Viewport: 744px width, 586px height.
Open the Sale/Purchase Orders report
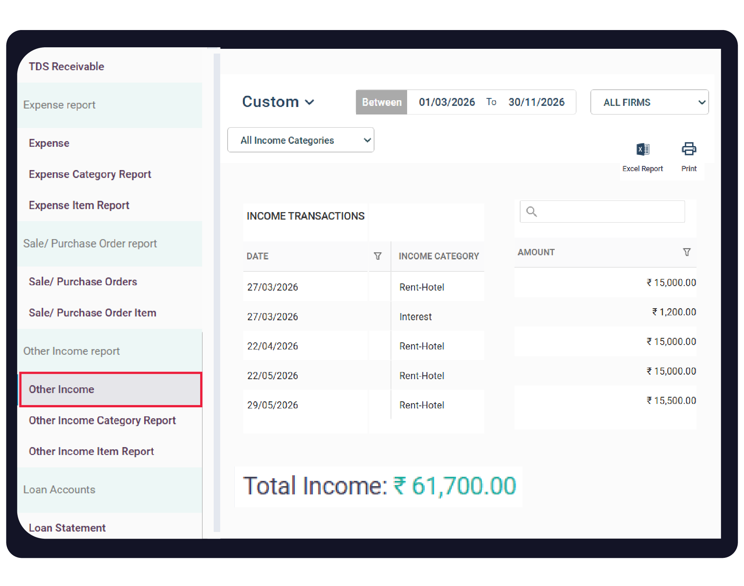pyautogui.click(x=83, y=282)
